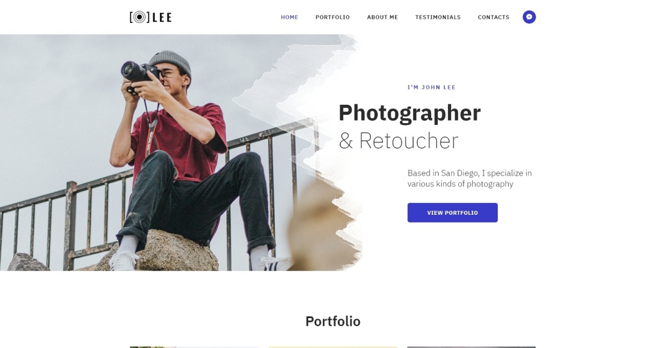Click the photographer's gray beanie hat
Screen dimensions: 666x348
pos(170,62)
